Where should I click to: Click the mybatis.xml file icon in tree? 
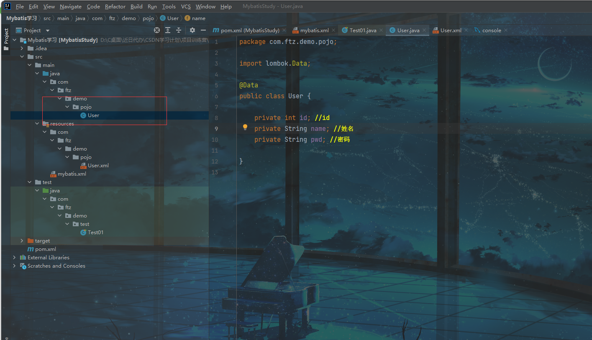point(53,174)
